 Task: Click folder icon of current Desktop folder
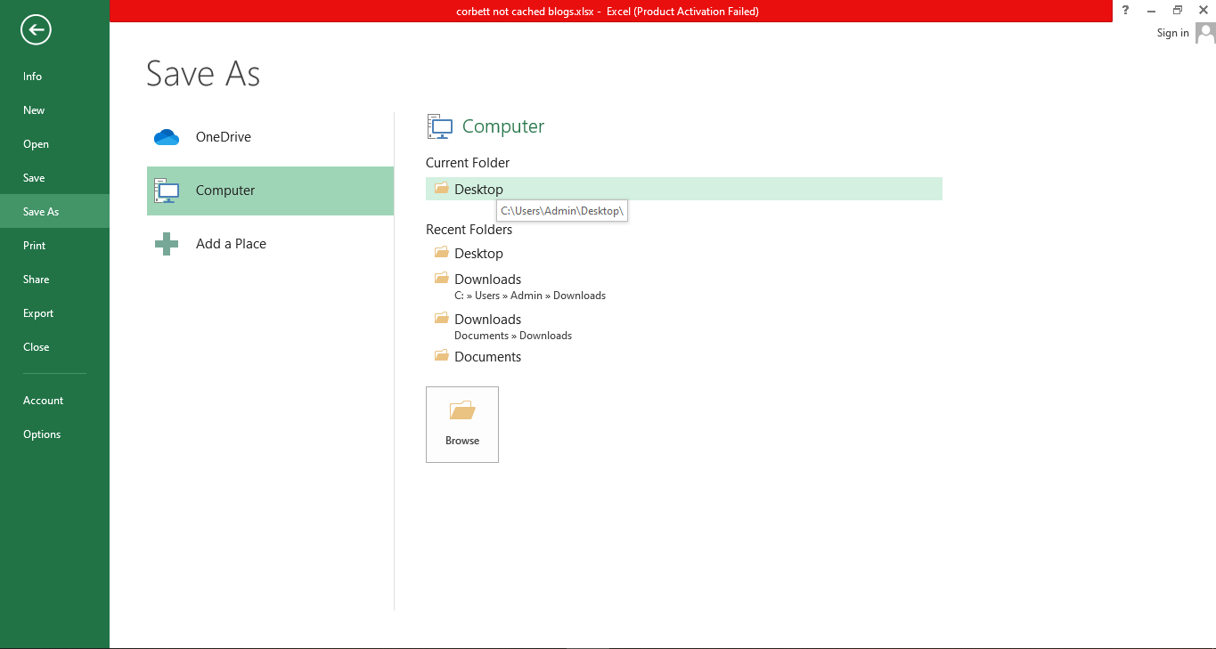tap(441, 188)
